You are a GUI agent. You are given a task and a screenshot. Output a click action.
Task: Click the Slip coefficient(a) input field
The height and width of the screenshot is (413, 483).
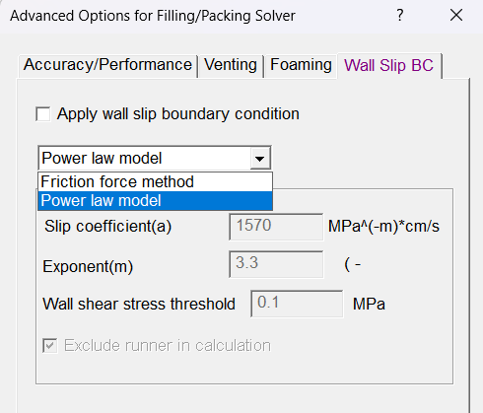[276, 227]
